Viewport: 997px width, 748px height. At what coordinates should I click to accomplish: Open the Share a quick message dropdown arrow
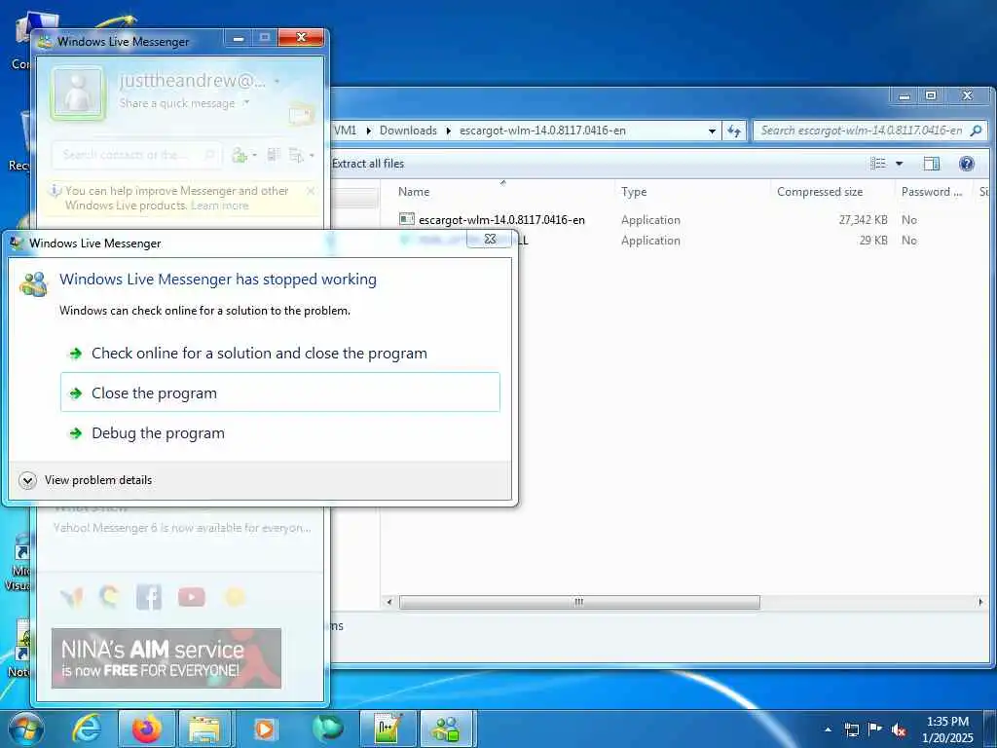[246, 102]
